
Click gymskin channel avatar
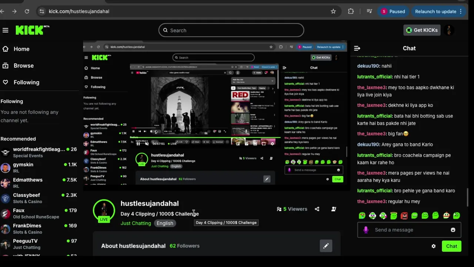[5, 168]
